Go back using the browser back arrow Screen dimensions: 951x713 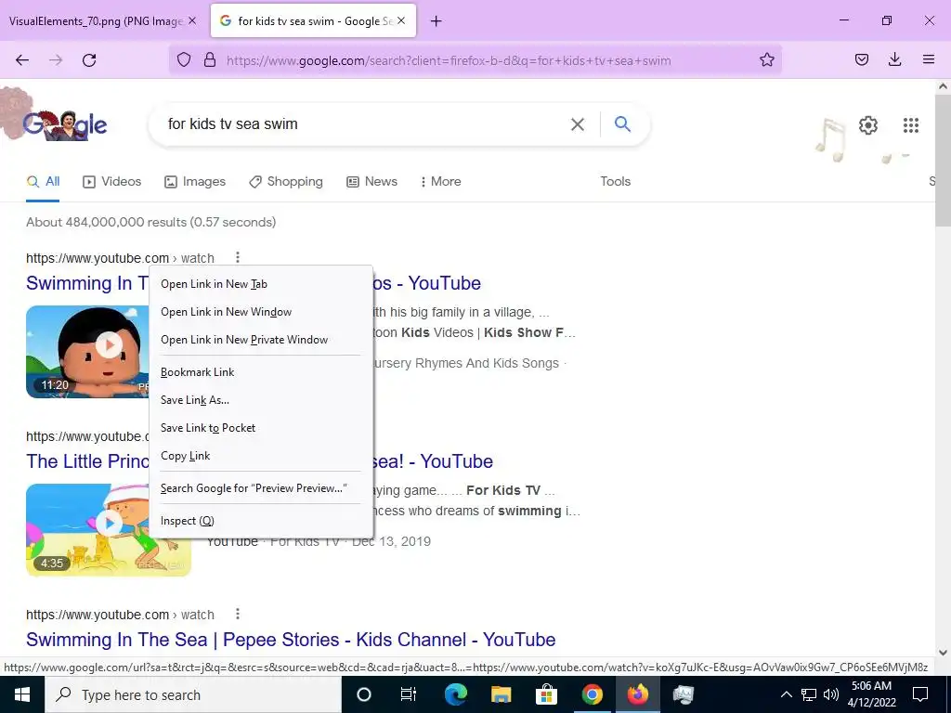point(22,60)
